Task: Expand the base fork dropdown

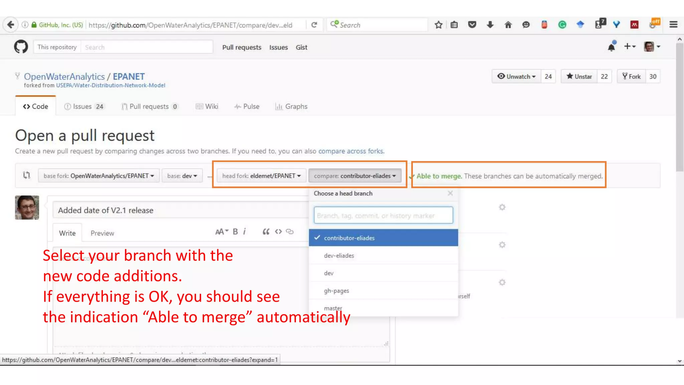Action: pyautogui.click(x=99, y=176)
